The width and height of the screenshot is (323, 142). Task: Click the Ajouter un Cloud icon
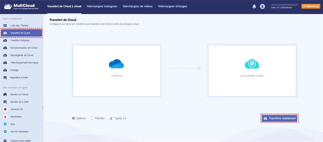[5, 94]
